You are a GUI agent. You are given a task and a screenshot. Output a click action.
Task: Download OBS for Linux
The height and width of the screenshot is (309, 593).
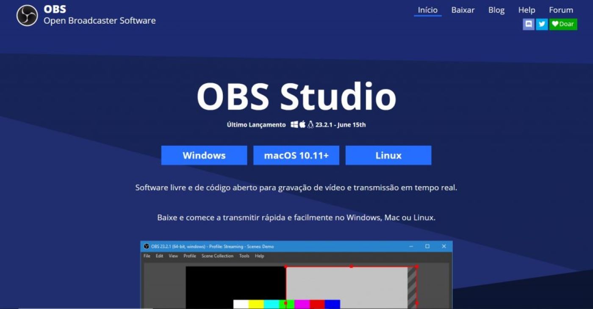click(x=388, y=155)
